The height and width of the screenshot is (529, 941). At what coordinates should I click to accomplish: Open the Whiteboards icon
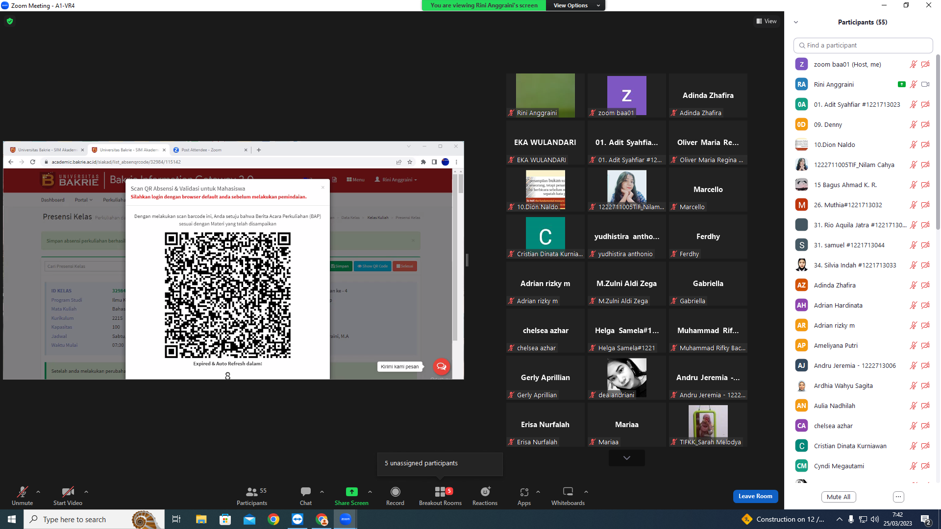click(568, 492)
